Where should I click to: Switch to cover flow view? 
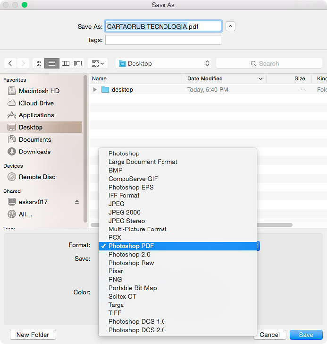pos(78,63)
